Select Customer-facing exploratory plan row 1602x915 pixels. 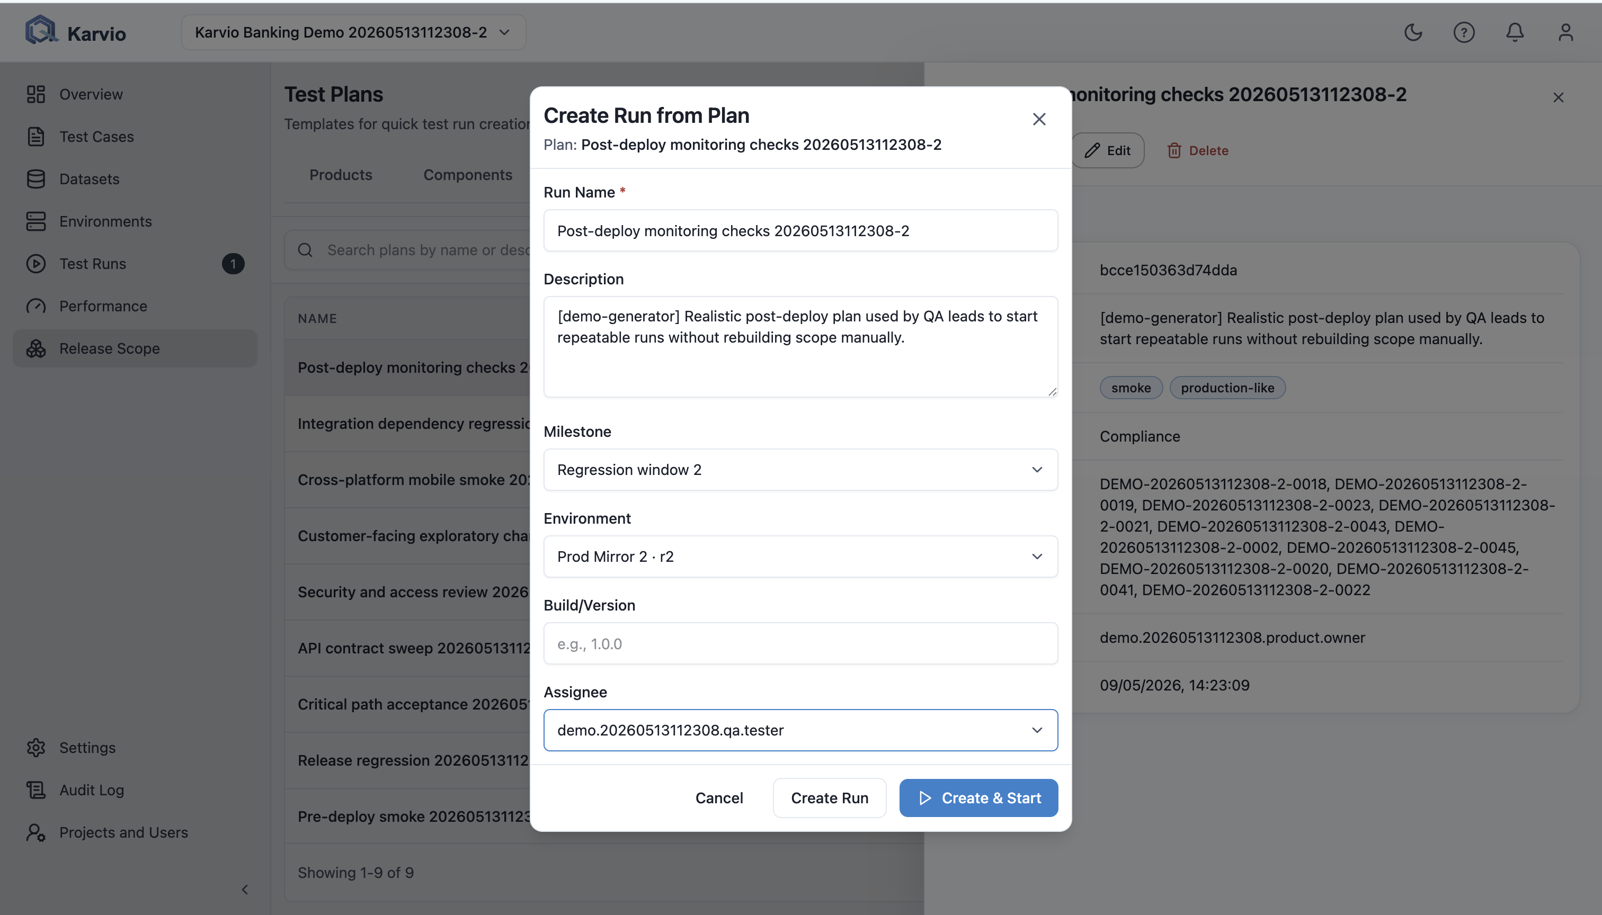[x=407, y=535]
